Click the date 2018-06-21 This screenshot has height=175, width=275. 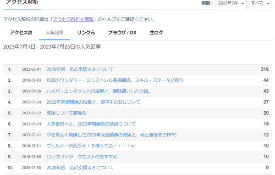tap(31, 146)
